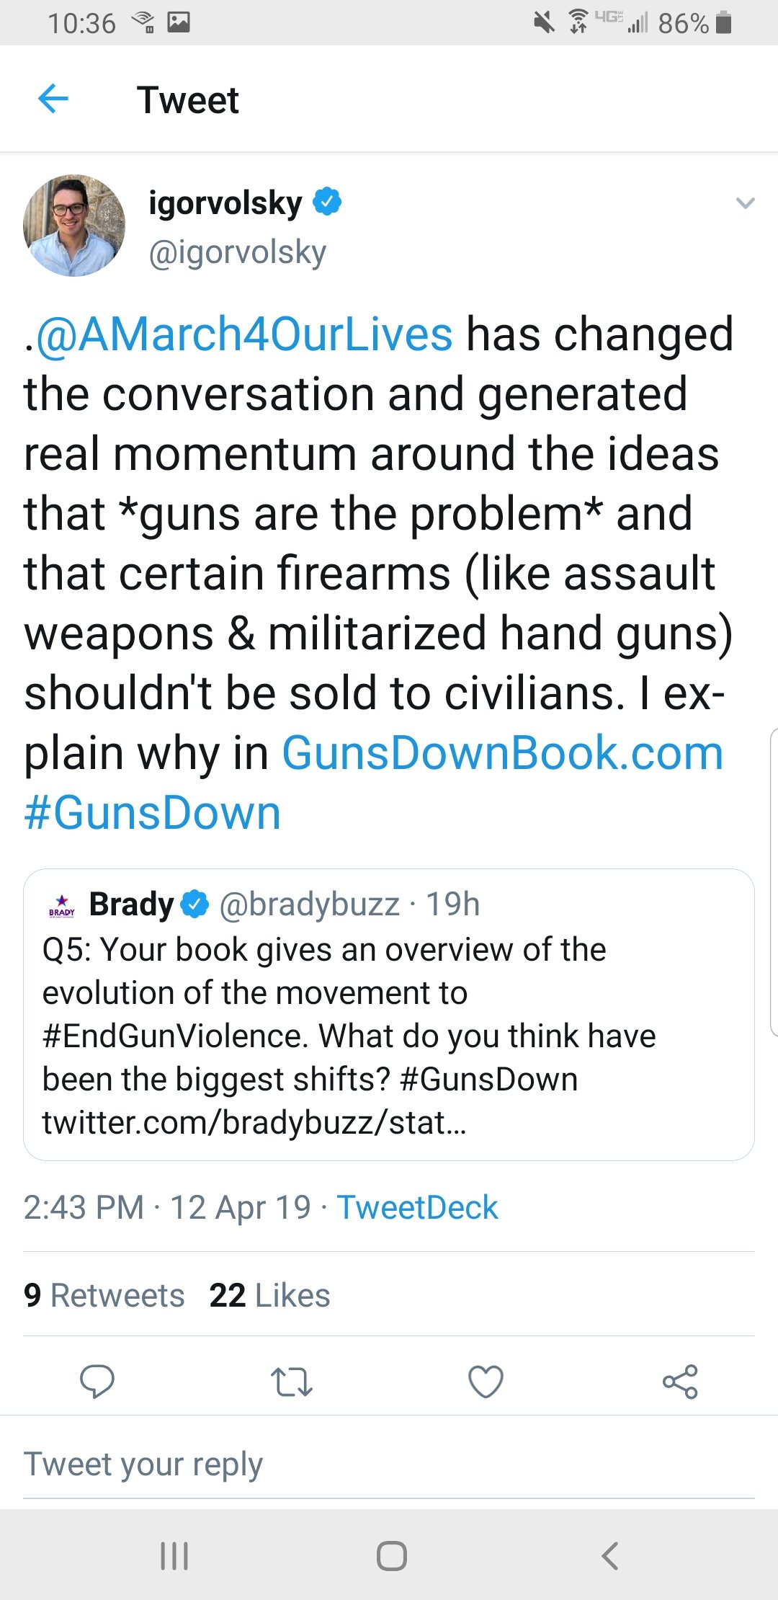Tap the back arrow in header
This screenshot has height=1600, width=778.
53,99
